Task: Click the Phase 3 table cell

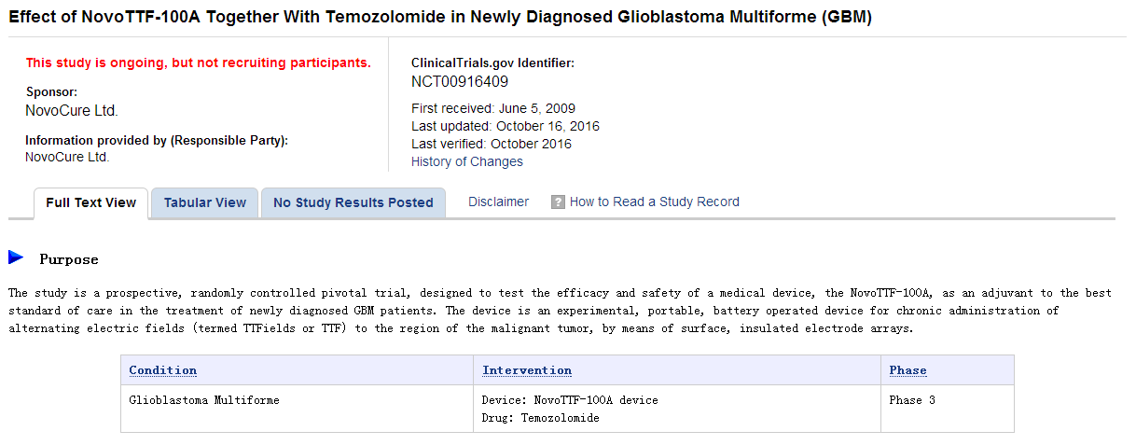Action: point(912,400)
